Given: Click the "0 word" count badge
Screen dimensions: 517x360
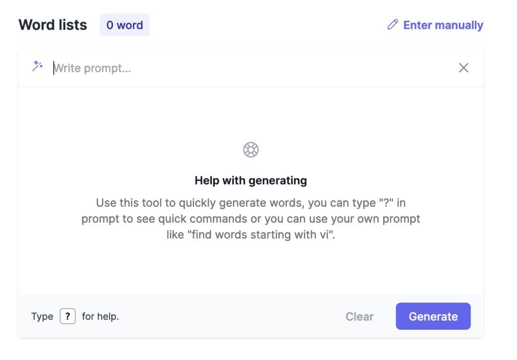Looking at the screenshot, I should coord(125,25).
